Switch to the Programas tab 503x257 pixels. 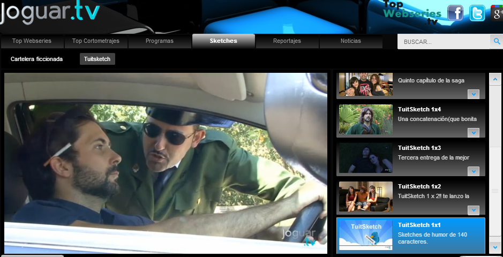pyautogui.click(x=160, y=41)
